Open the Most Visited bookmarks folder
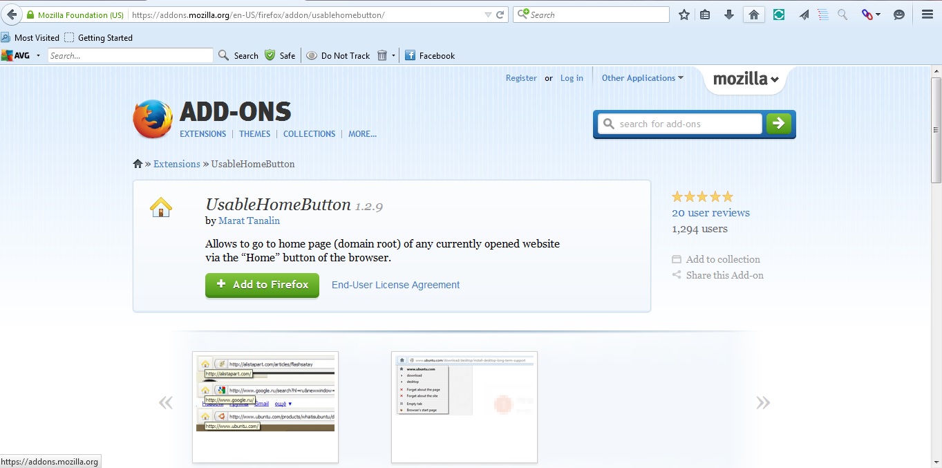This screenshot has height=468, width=942. click(30, 38)
